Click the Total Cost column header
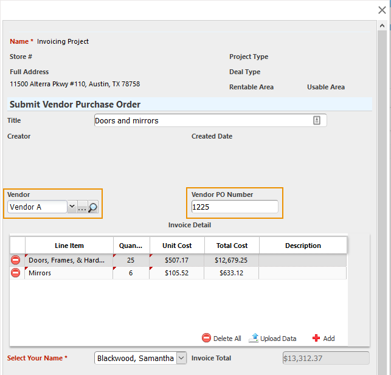This screenshot has height=375, width=391. point(232,246)
